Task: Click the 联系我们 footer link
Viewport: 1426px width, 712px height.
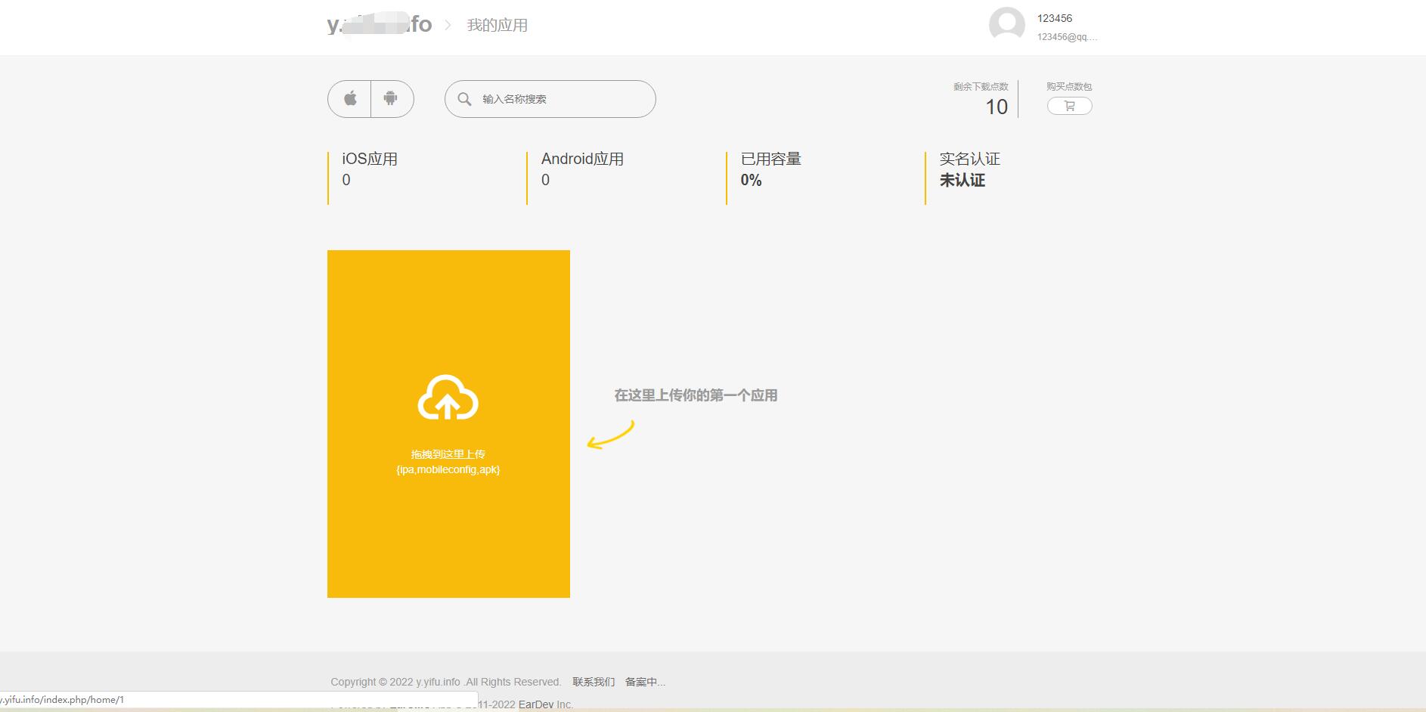Action: point(593,682)
